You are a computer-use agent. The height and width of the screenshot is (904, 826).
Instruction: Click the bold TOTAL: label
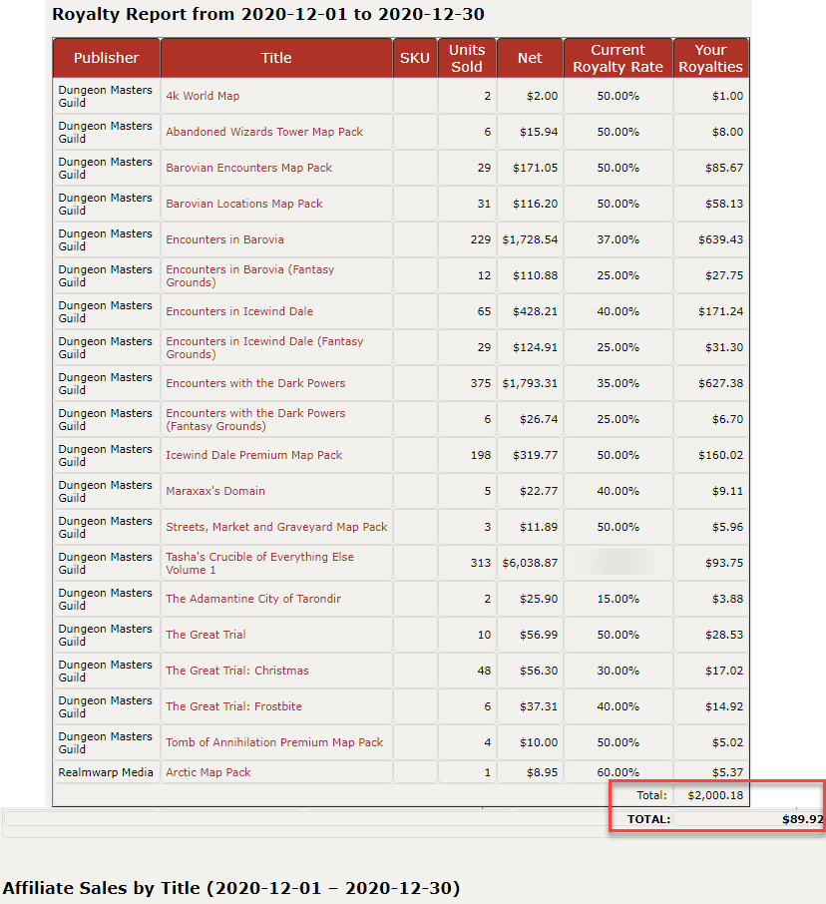coord(648,819)
